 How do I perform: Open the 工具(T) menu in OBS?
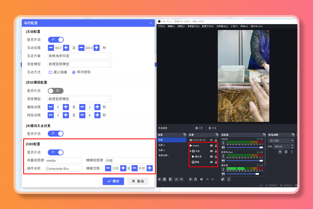pyautogui.click(x=234, y=26)
